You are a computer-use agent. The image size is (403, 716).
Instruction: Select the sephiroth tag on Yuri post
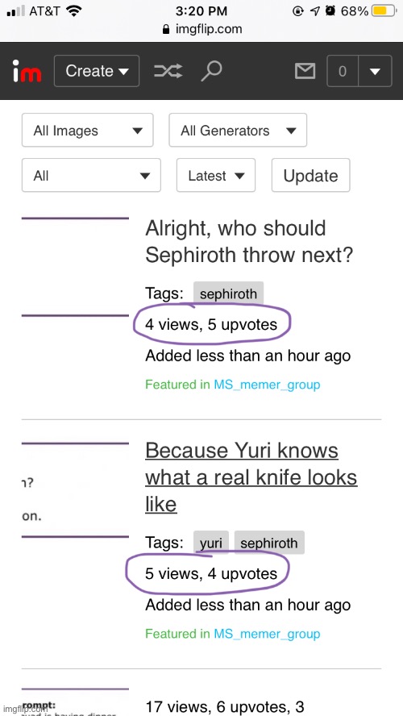click(x=269, y=543)
